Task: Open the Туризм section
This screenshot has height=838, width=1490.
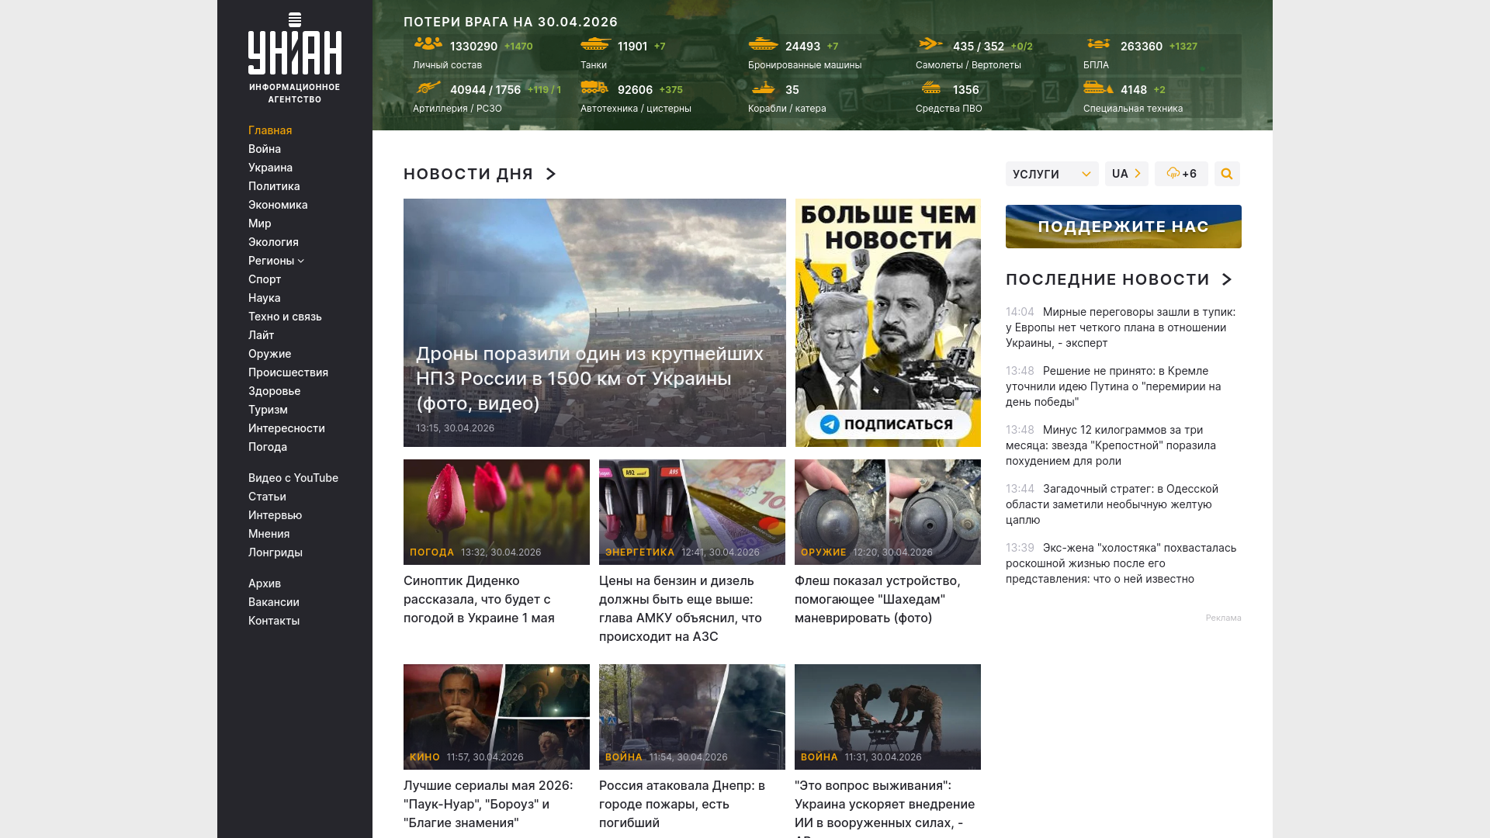Action: pos(268,410)
